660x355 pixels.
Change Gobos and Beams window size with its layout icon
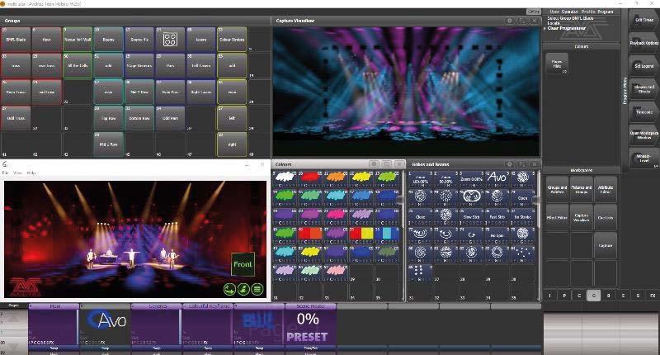pos(522,163)
